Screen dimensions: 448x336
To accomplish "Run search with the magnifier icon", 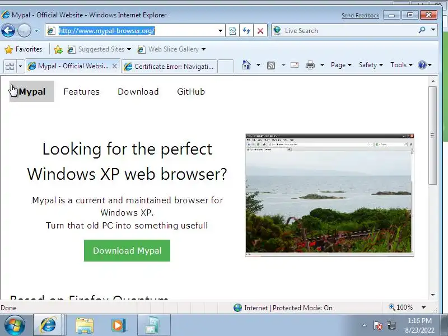I will [x=422, y=30].
